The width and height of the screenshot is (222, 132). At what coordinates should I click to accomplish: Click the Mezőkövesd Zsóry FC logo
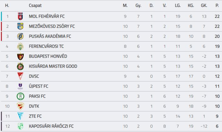coord(20,26)
